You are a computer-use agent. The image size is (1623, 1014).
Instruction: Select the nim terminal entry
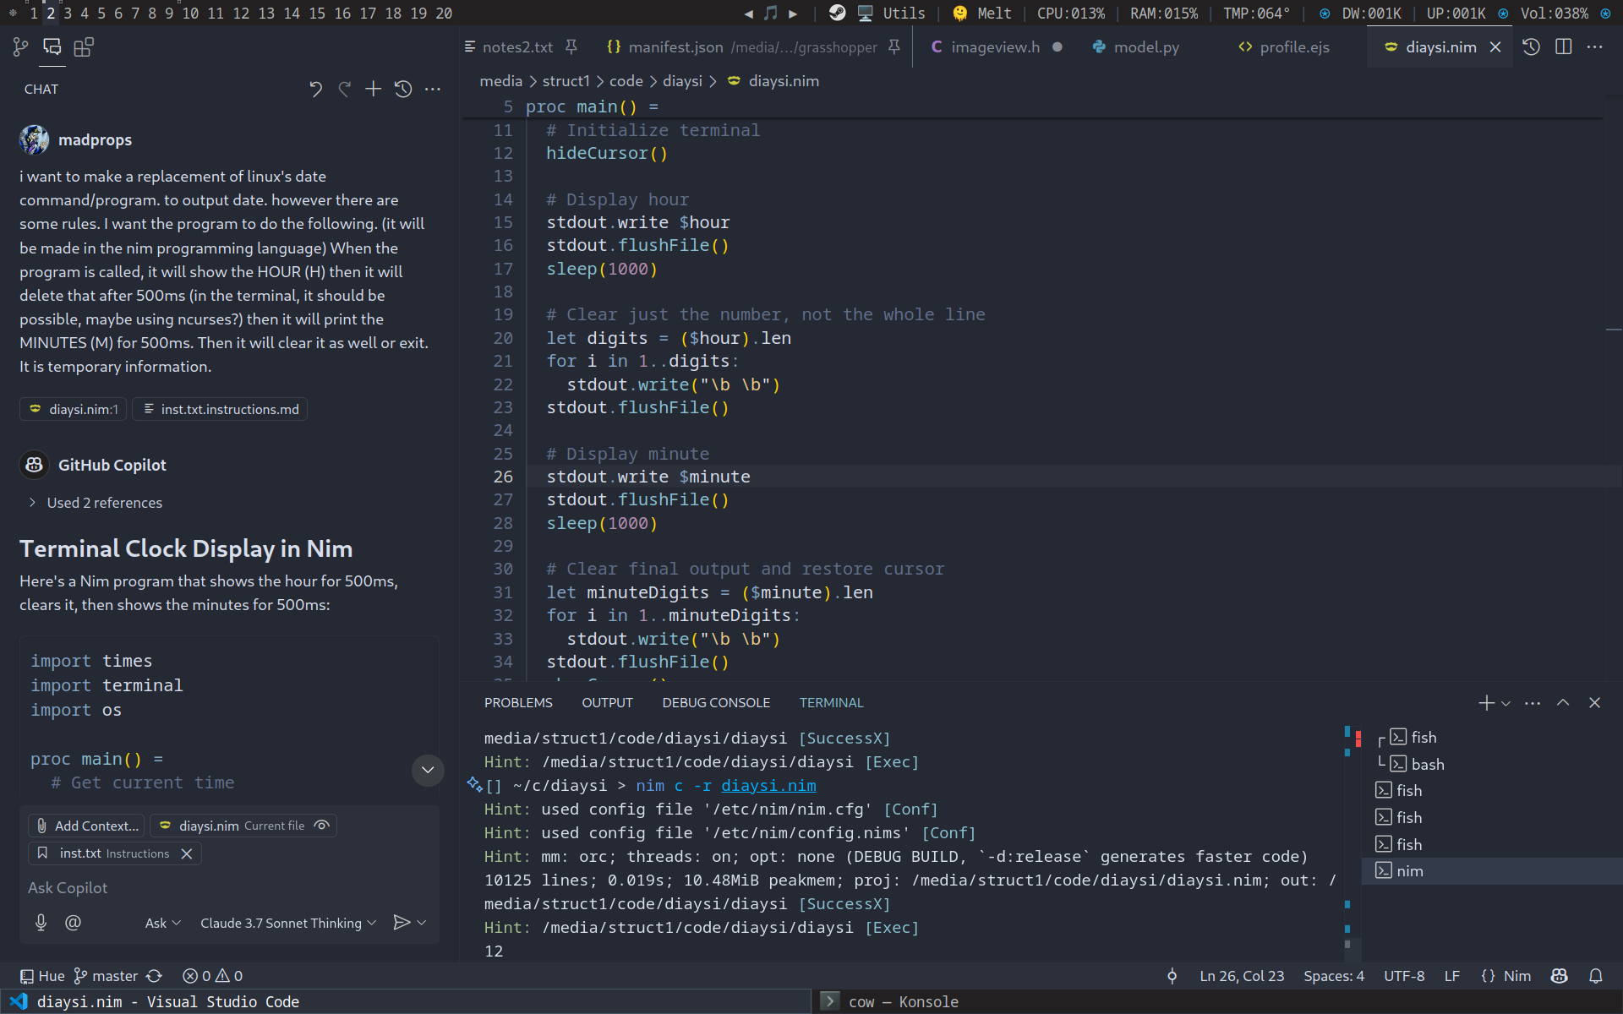pos(1492,871)
